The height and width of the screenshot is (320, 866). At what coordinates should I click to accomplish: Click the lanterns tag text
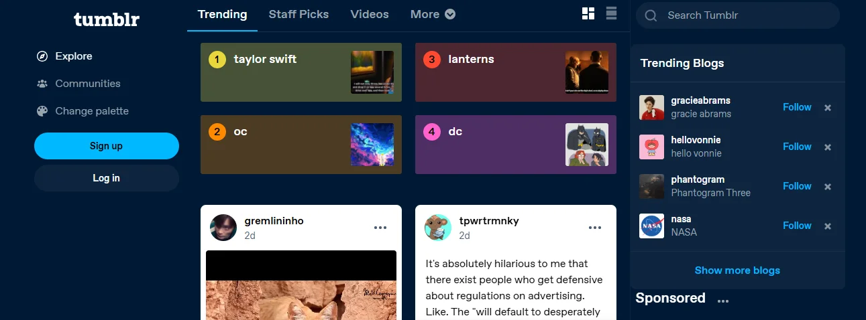coord(471,59)
